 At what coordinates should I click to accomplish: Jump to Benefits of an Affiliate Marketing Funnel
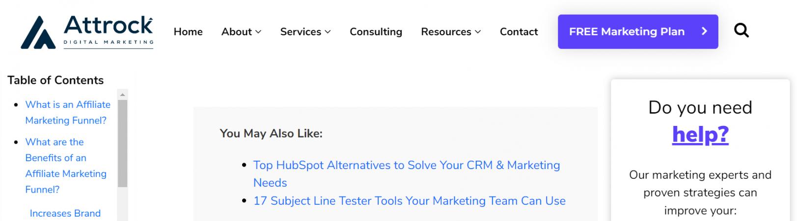(65, 166)
